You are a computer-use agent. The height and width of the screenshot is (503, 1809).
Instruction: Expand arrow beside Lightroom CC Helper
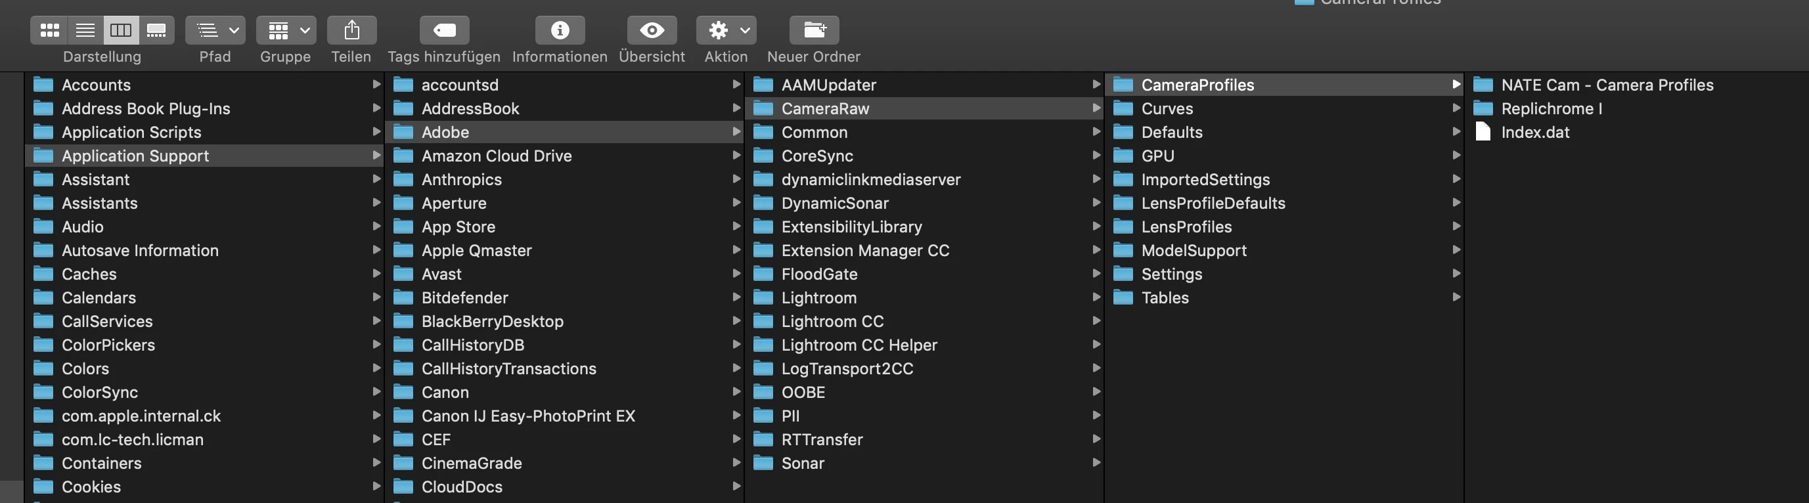1096,344
